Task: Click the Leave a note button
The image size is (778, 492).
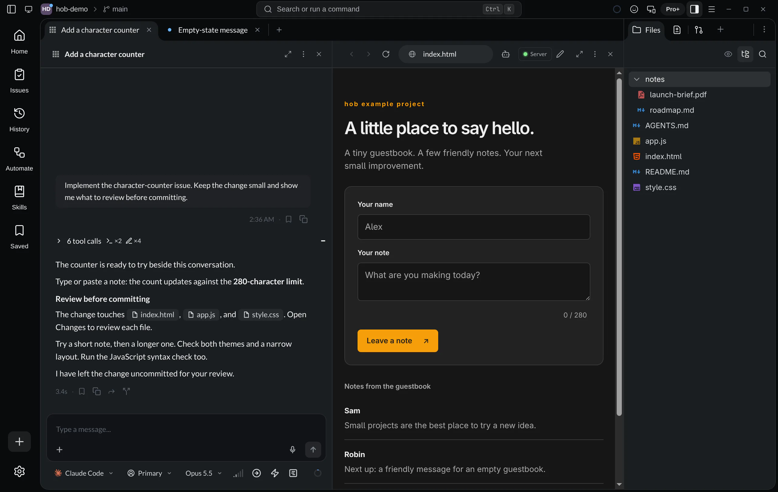Action: [398, 340]
